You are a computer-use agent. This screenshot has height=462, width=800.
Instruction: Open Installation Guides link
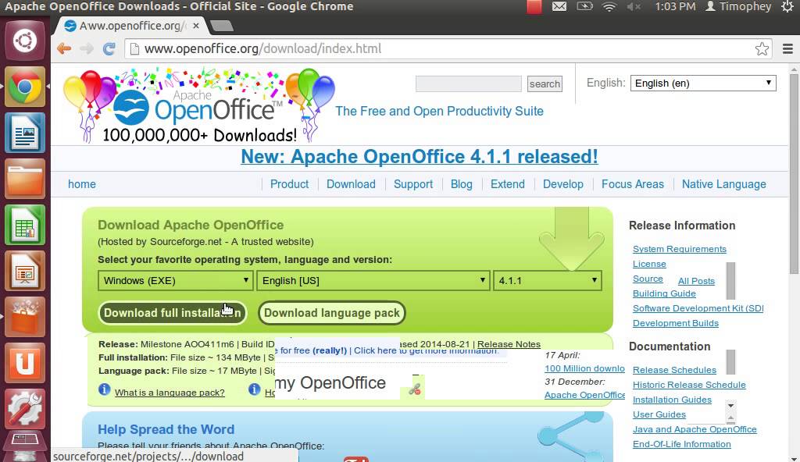click(x=672, y=400)
